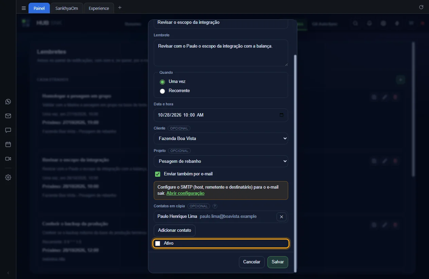Click the Cancelar button
429x279 pixels.
(x=252, y=262)
